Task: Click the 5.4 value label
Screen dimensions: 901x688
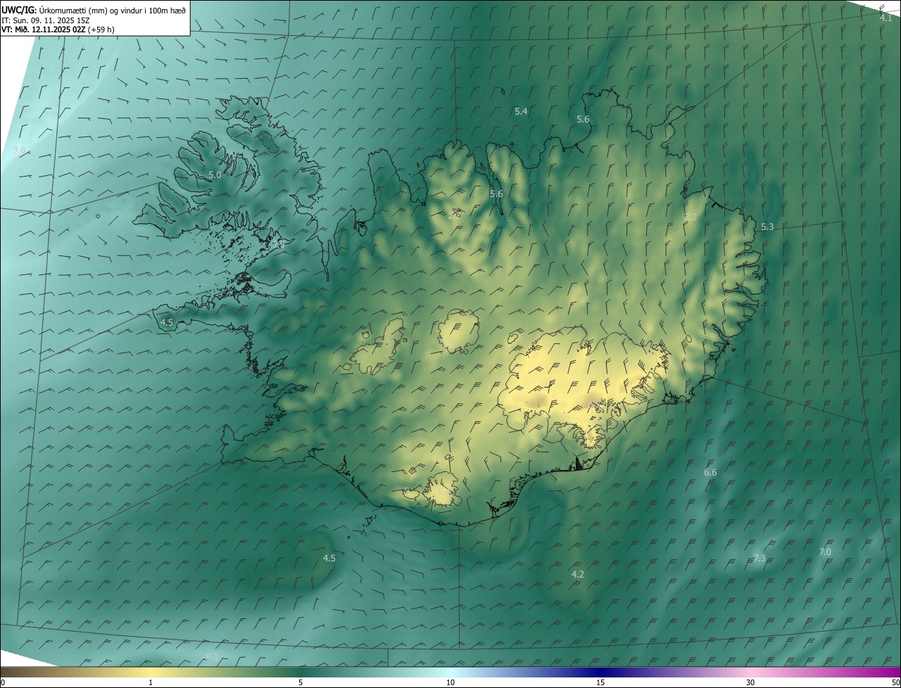Action: coord(521,111)
